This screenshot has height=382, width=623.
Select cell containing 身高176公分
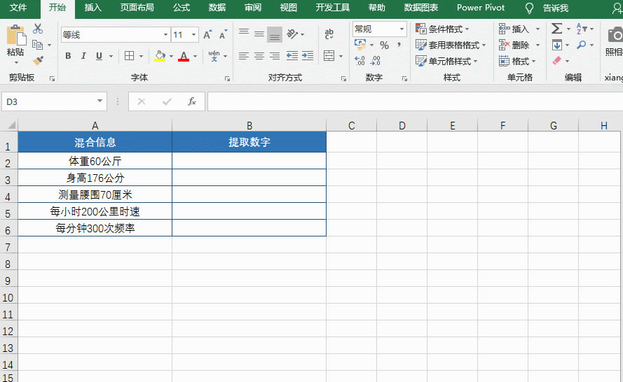pos(95,178)
